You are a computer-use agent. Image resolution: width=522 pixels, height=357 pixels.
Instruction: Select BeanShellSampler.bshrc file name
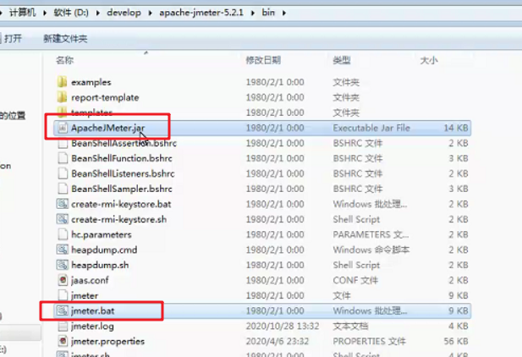(122, 189)
